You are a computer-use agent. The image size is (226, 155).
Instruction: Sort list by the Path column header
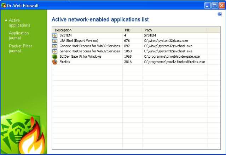tap(174, 30)
